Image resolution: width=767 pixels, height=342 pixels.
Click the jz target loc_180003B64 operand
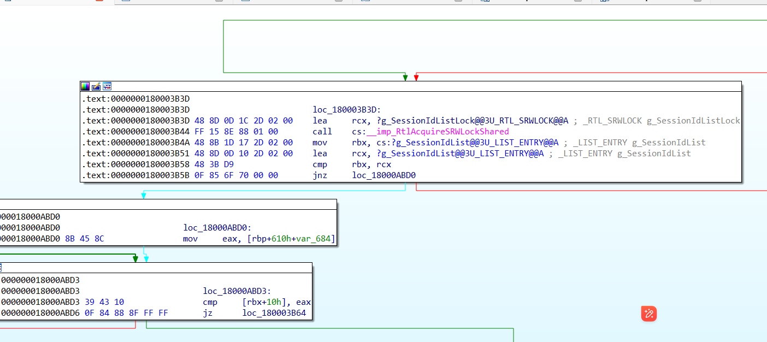point(274,313)
